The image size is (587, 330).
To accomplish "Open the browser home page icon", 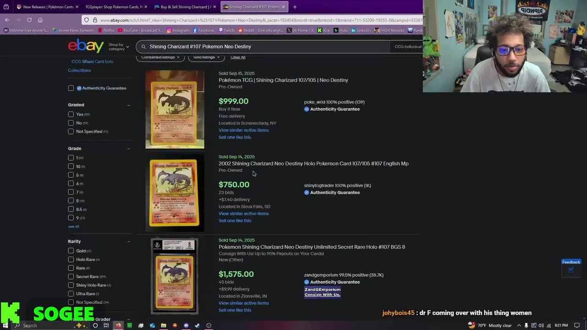I will 40,20.
